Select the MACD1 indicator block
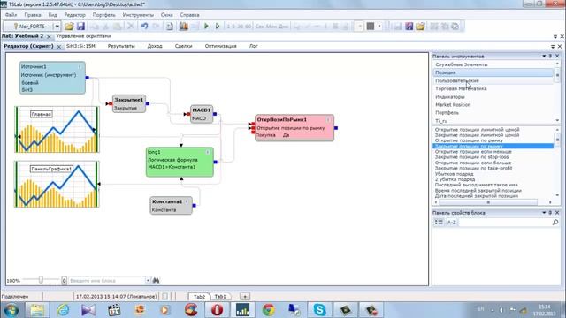This screenshot has height=318, width=566. coord(202,114)
